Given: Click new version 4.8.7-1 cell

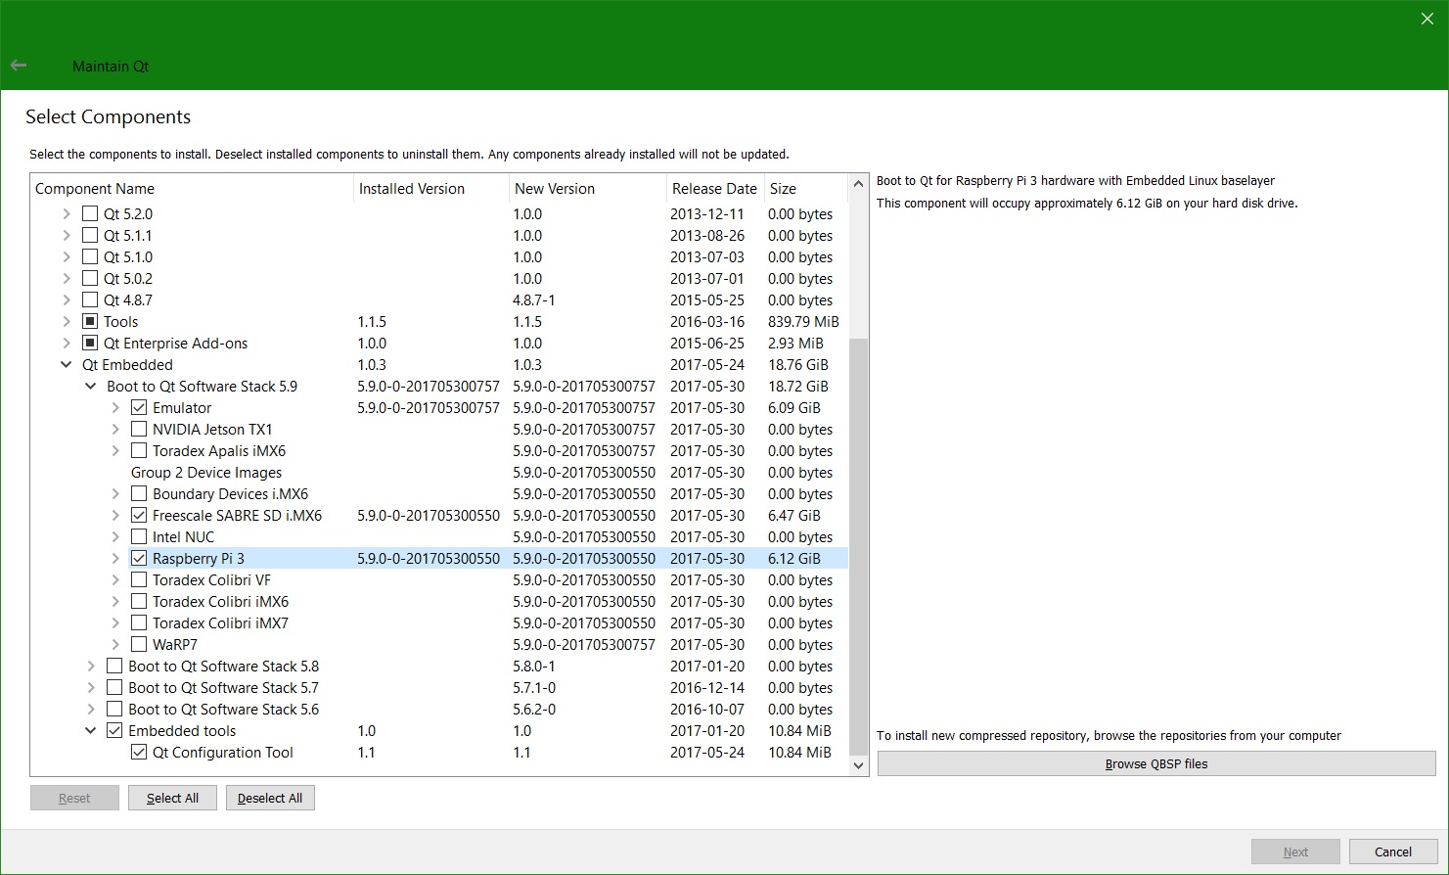Looking at the screenshot, I should pos(534,299).
